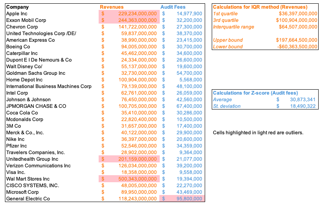Image resolution: width=324 pixels, height=207 pixels.
Task: Click Wal Mart Stores Inc cell
Action: pos(28,179)
